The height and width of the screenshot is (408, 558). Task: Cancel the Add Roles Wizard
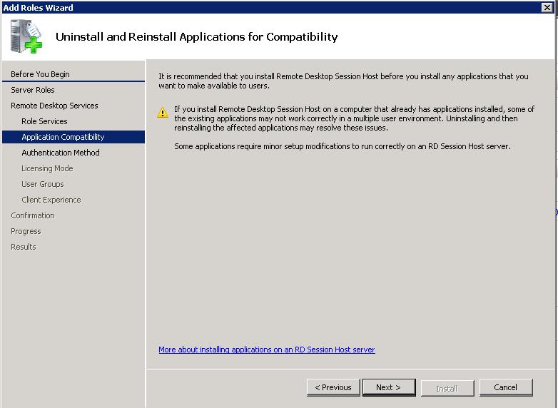505,387
